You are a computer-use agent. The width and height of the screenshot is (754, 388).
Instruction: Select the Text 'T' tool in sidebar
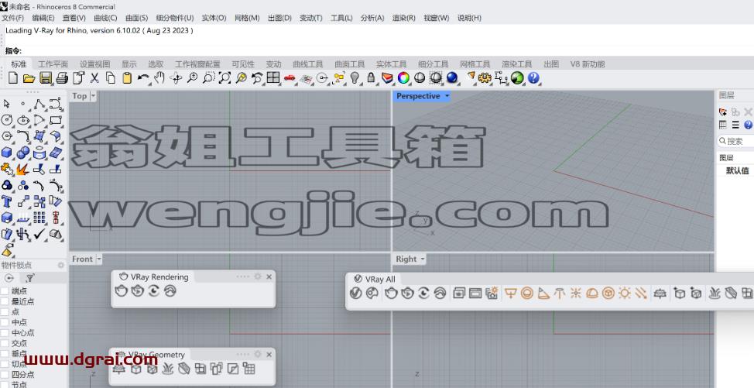point(7,201)
